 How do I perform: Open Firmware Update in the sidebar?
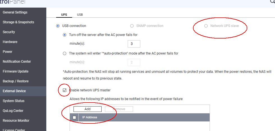(x=15, y=71)
